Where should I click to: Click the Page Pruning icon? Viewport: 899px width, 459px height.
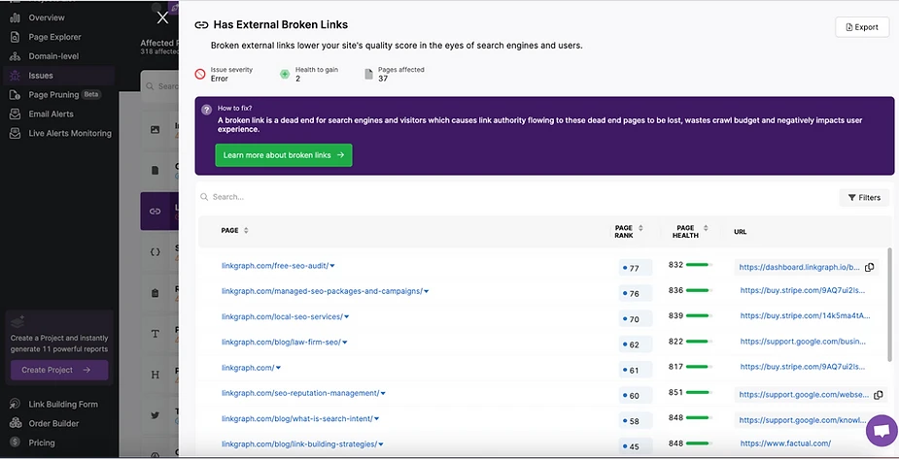pos(16,95)
